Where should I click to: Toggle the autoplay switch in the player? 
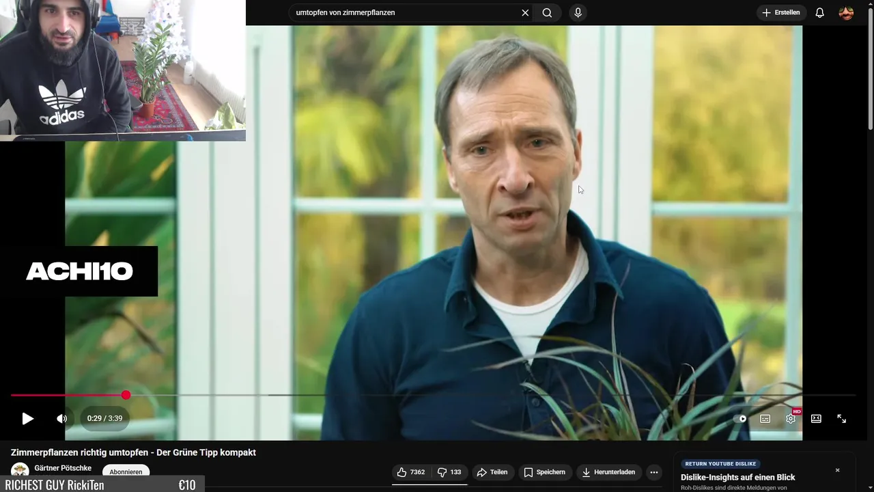coord(740,418)
